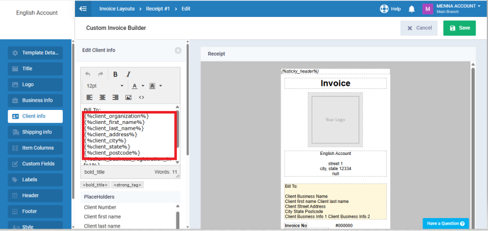Click {%client_organization%} line in editor
Viewport: 488px width, 231px height.
(x=117, y=116)
